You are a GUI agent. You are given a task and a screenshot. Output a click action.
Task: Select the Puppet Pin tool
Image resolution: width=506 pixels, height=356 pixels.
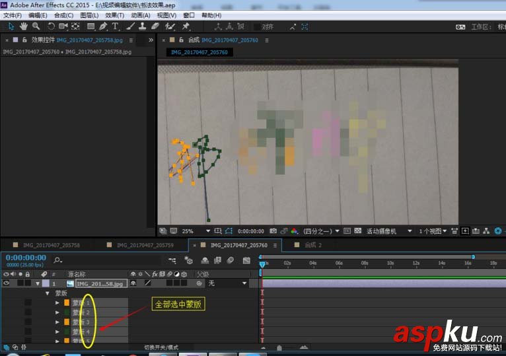pyautogui.click(x=186, y=26)
